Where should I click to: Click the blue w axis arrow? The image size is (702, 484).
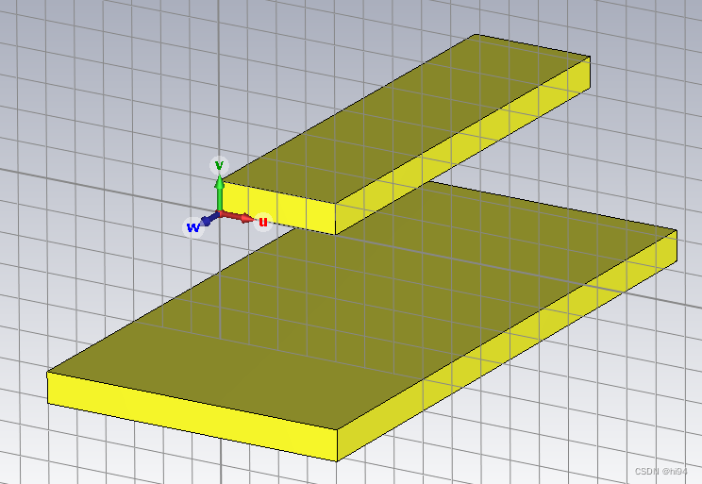click(x=210, y=220)
